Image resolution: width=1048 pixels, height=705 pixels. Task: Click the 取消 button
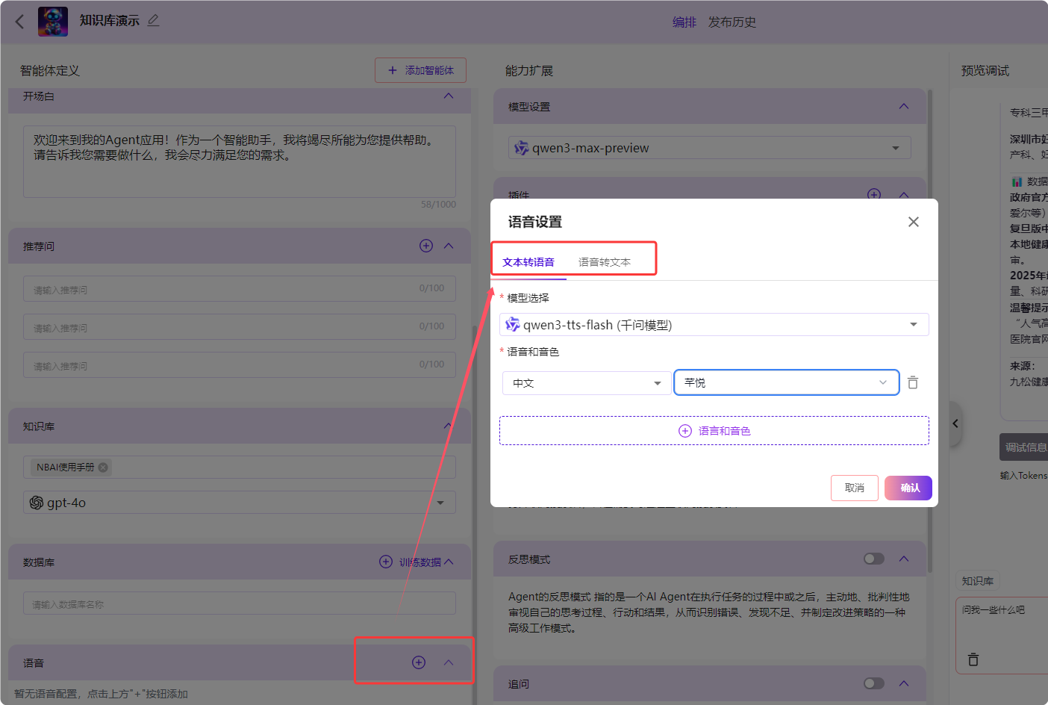pos(854,488)
